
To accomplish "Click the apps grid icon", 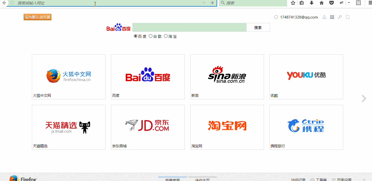I will pyautogui.click(x=332, y=17).
